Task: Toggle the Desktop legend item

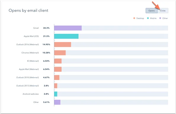Action: tap(139, 18)
